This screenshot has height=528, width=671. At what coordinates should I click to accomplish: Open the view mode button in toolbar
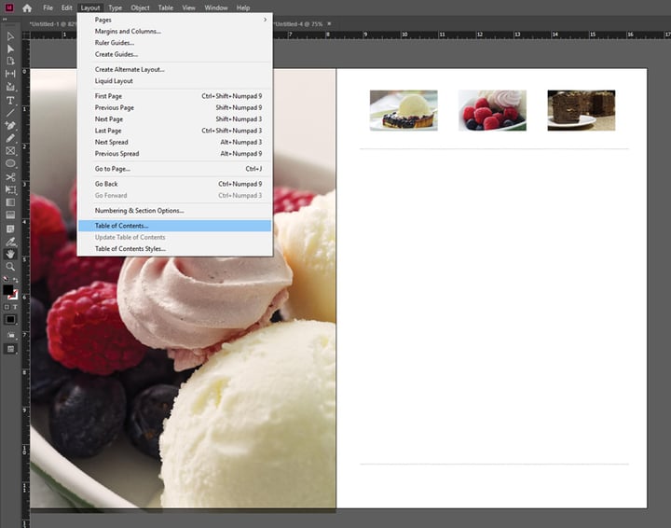tap(10, 335)
